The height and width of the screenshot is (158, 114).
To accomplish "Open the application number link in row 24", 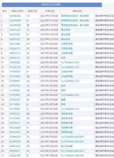I will 15,123.
